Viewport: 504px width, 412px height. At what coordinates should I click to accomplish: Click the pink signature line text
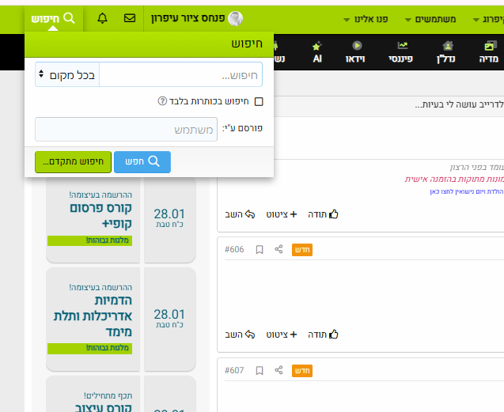click(x=454, y=179)
